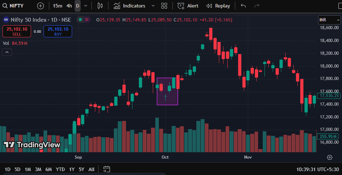Open the INR currency dropdown
The image size is (342, 175).
(330, 20)
